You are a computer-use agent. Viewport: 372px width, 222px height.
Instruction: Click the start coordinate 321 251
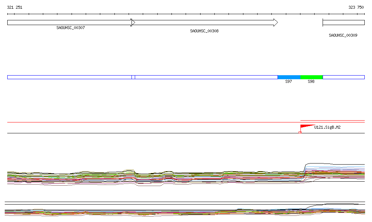[15, 7]
